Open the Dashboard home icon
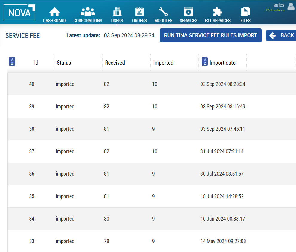 (54, 12)
